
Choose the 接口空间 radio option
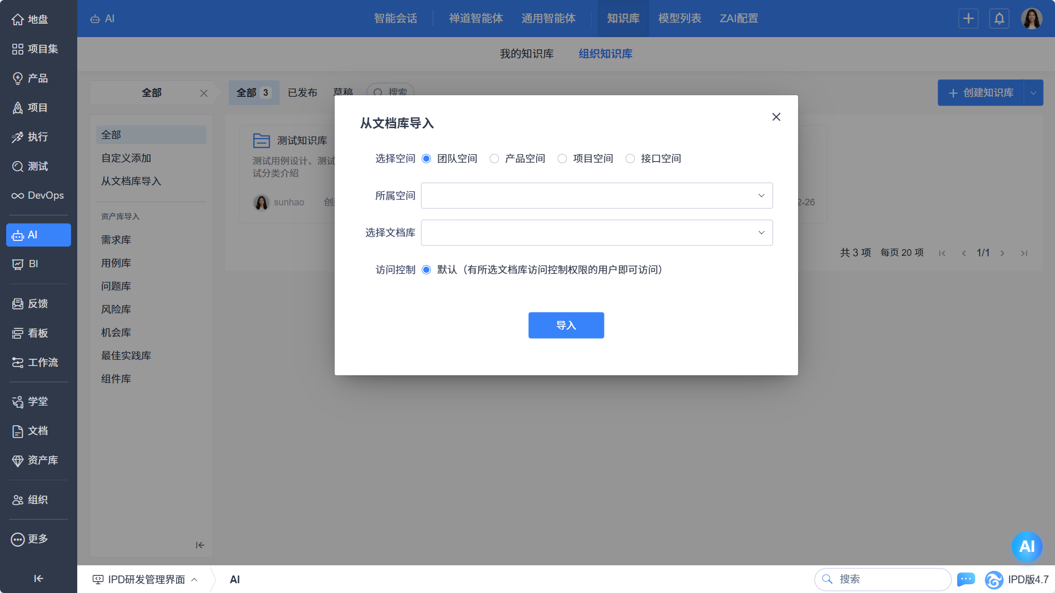pyautogui.click(x=630, y=159)
